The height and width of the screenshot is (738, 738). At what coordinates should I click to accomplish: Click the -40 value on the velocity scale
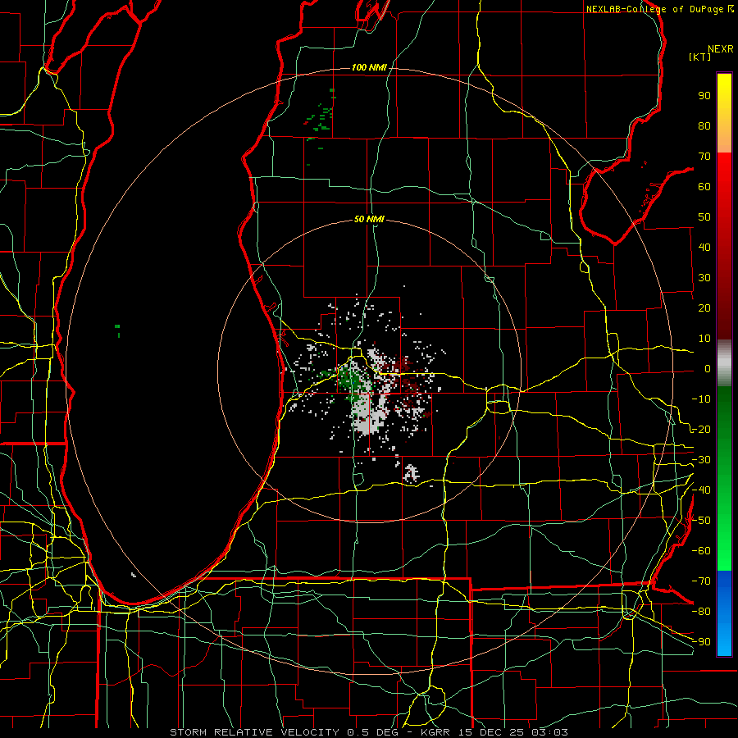[701, 490]
